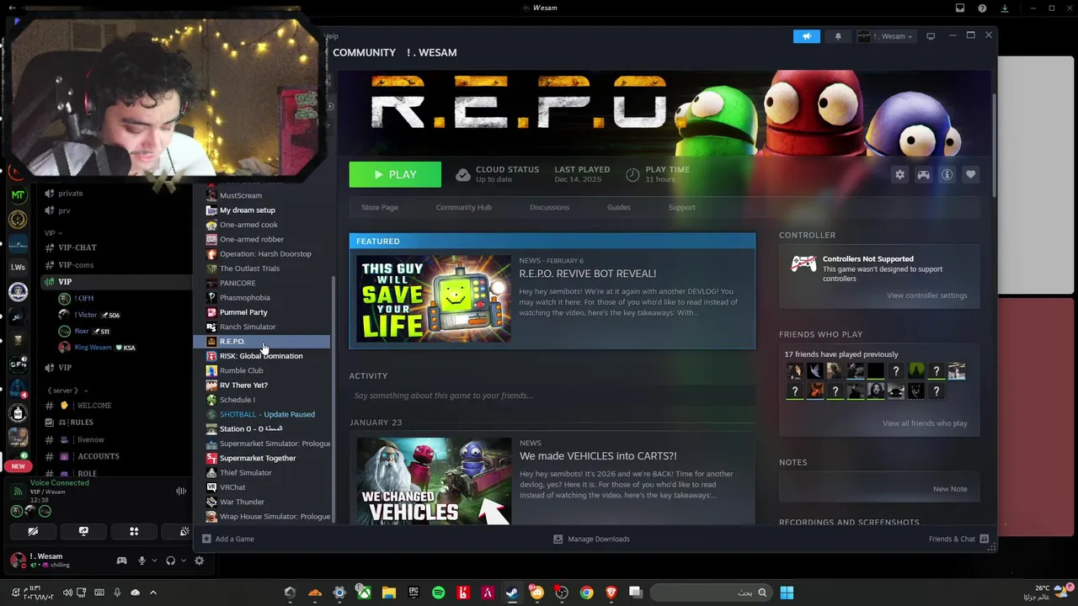Show R.E.P.O. game info icon
The height and width of the screenshot is (606, 1078).
(947, 174)
